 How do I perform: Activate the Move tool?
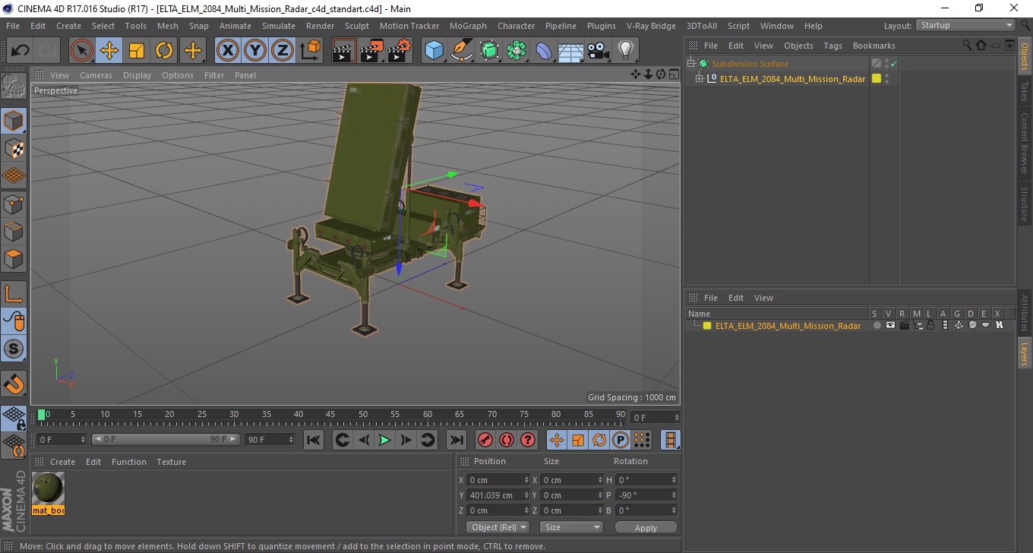point(109,51)
